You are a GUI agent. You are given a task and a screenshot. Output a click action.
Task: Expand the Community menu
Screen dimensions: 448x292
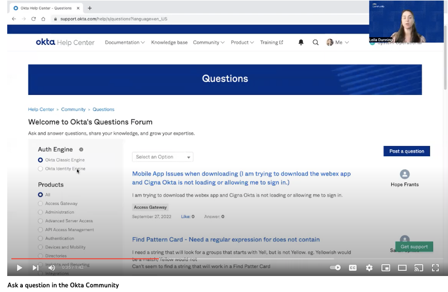(209, 42)
